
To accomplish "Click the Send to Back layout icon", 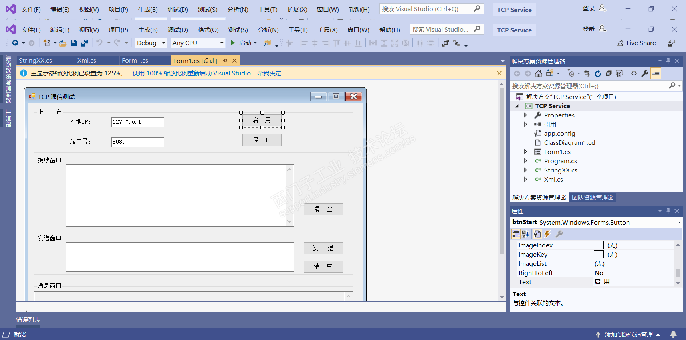I will pos(456,43).
